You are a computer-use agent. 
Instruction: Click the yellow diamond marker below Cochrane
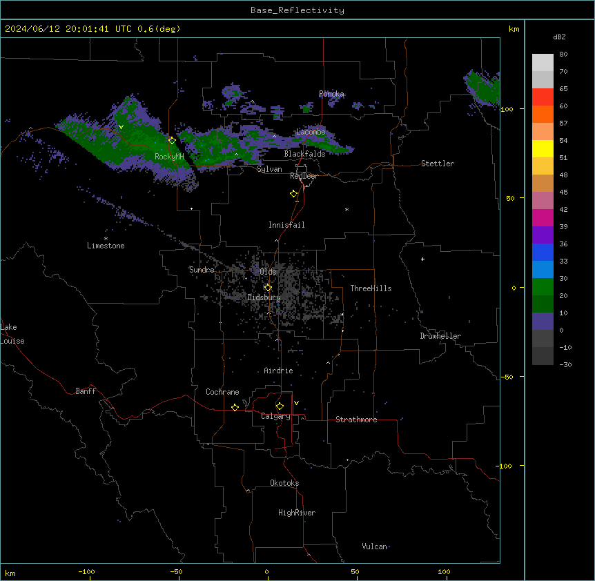click(x=235, y=407)
